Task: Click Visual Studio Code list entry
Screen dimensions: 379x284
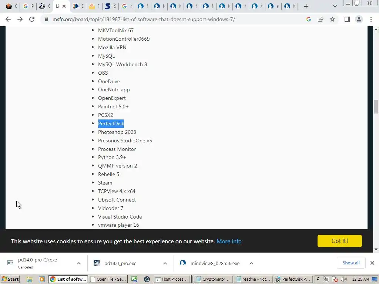Action: tap(120, 217)
